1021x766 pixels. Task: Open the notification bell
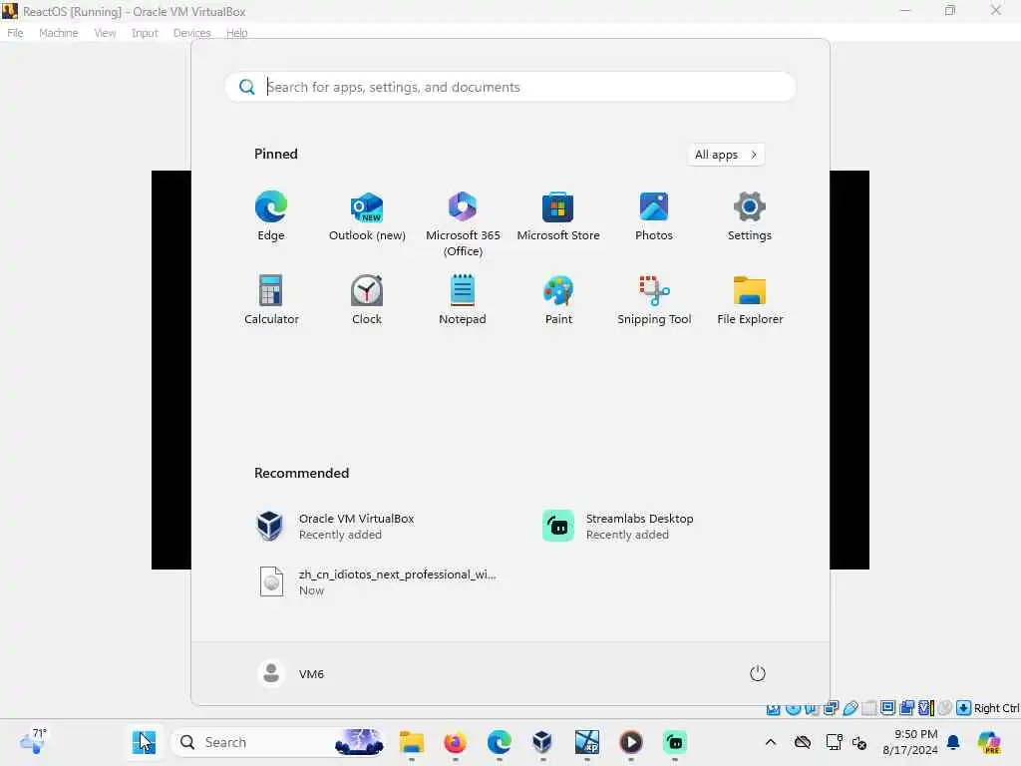tap(953, 742)
